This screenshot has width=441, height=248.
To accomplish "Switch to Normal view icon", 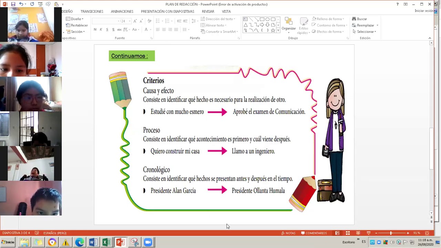I will tap(337, 233).
